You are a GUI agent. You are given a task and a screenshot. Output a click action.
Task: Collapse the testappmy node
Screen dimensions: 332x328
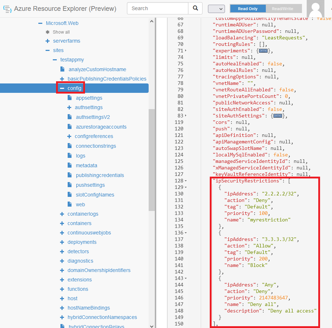[55, 60]
